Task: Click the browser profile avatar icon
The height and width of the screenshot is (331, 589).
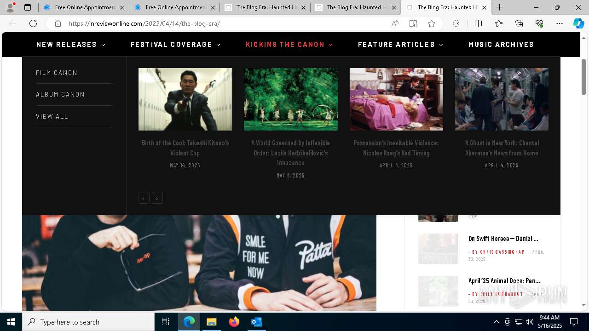Action: 10,7
